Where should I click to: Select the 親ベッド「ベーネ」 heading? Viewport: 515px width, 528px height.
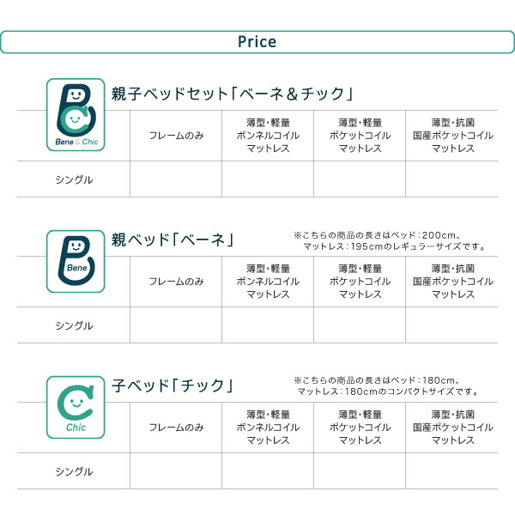pos(173,240)
